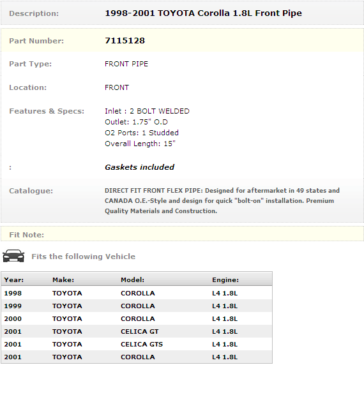Screen dimensions: 364x402
Task: Click the Engine: column header
Action: (x=225, y=279)
